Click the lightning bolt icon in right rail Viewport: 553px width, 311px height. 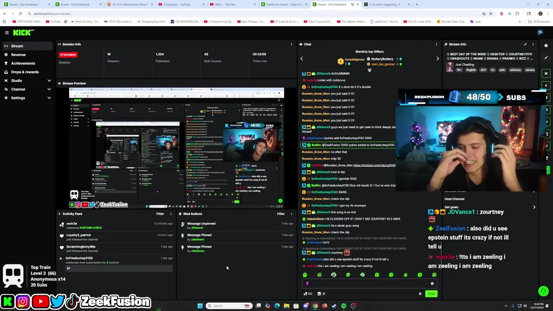coord(546,86)
